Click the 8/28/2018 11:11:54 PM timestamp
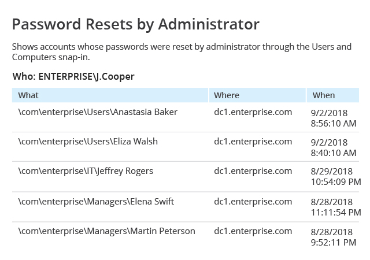Image resolution: width=370 pixels, height=260 pixels. pyautogui.click(x=336, y=207)
